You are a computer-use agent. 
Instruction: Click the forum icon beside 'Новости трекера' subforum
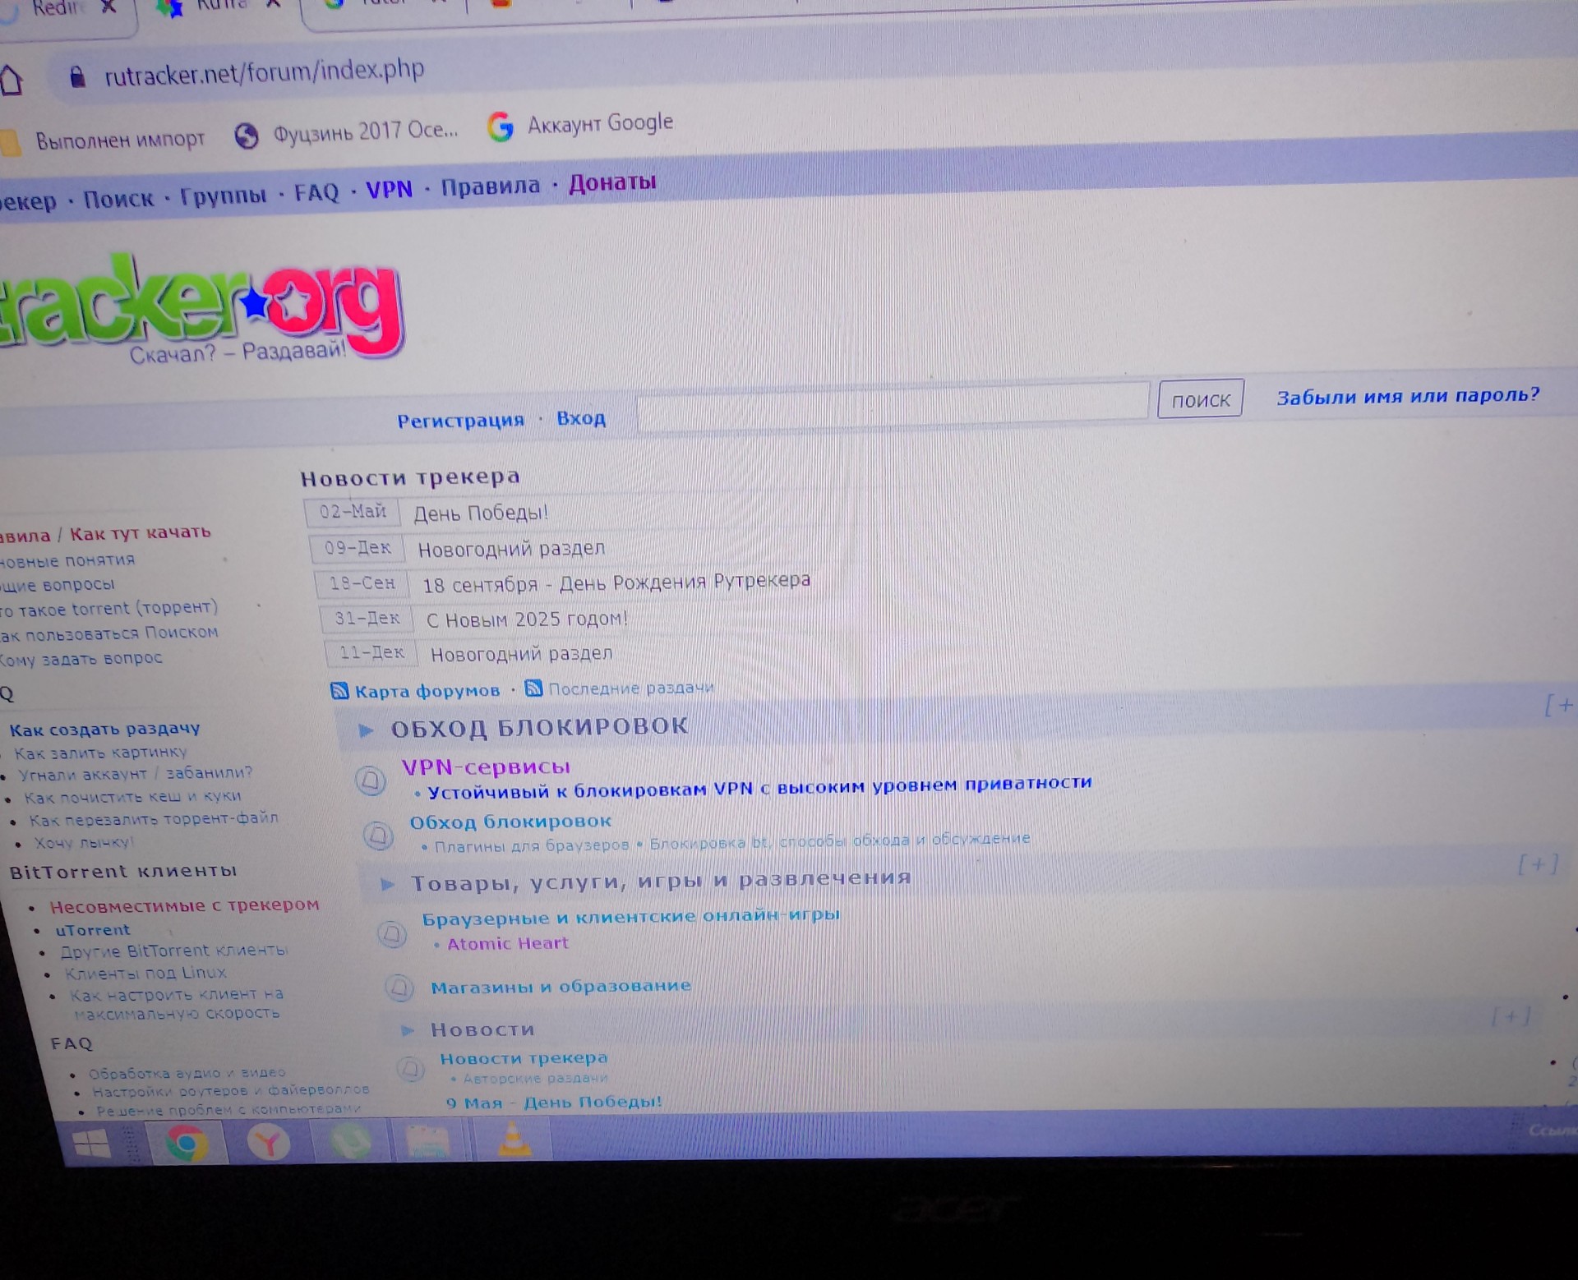411,1068
